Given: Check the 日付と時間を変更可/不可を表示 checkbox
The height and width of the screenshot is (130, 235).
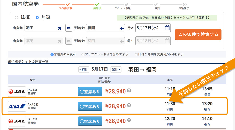Looking at the screenshot, I should pos(136,55).
